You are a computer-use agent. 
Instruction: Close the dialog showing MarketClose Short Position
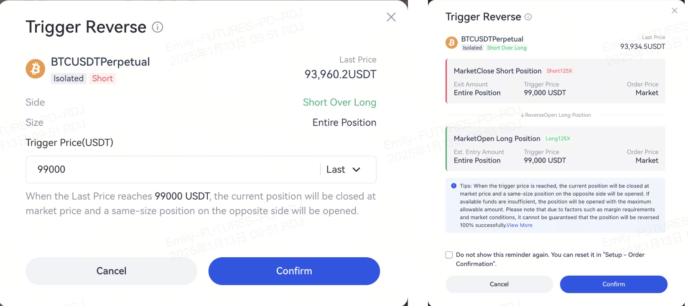coord(674,11)
